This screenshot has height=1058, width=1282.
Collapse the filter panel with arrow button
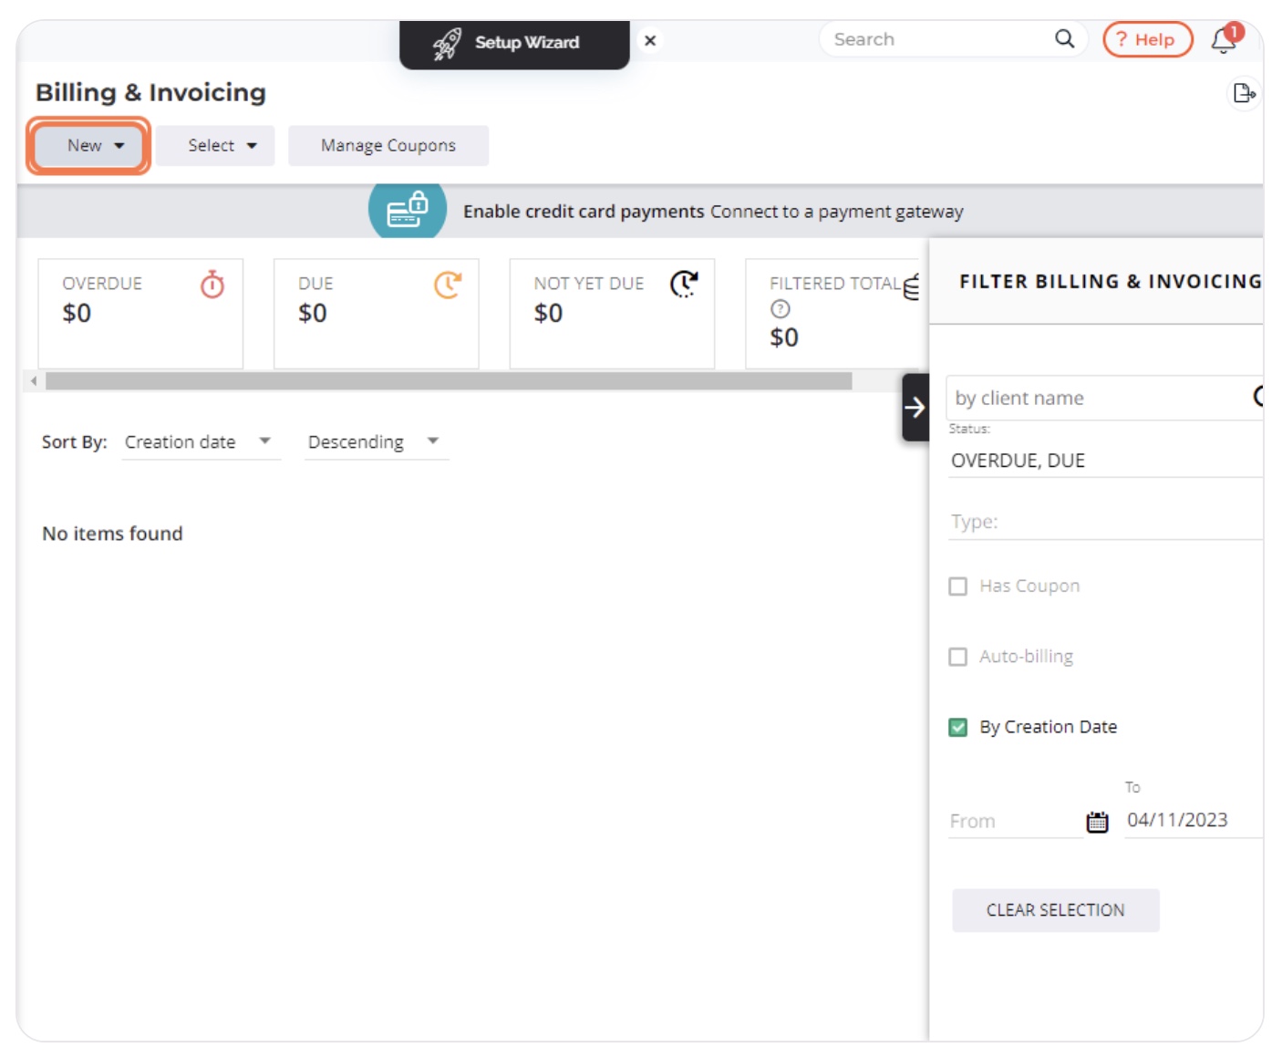point(915,408)
